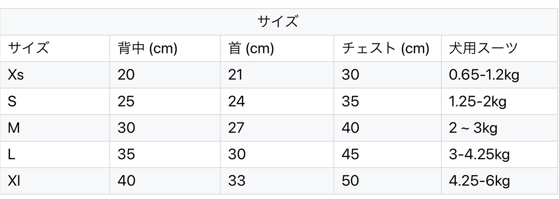Click the L size row label
Screen dimensions: 559x199
coord(11,154)
